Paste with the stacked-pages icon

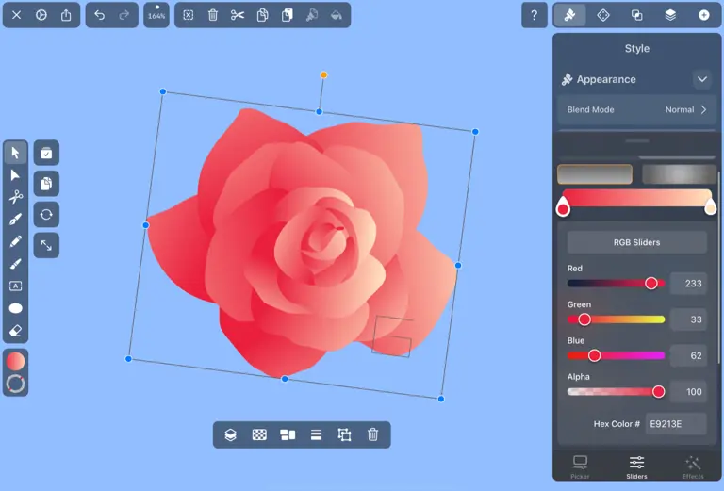pyautogui.click(x=288, y=15)
